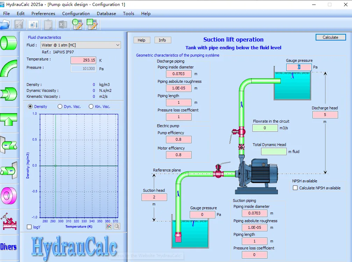Click the electric pump image
The height and width of the screenshot is (262, 352).
pos(257,176)
